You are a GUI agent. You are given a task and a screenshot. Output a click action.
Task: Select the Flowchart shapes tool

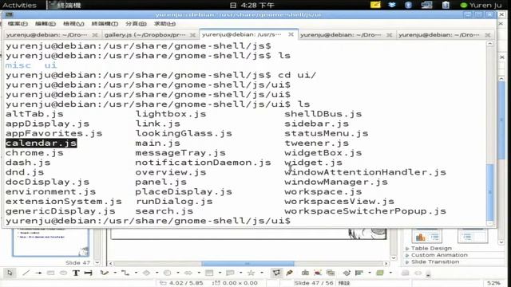click(x=209, y=273)
